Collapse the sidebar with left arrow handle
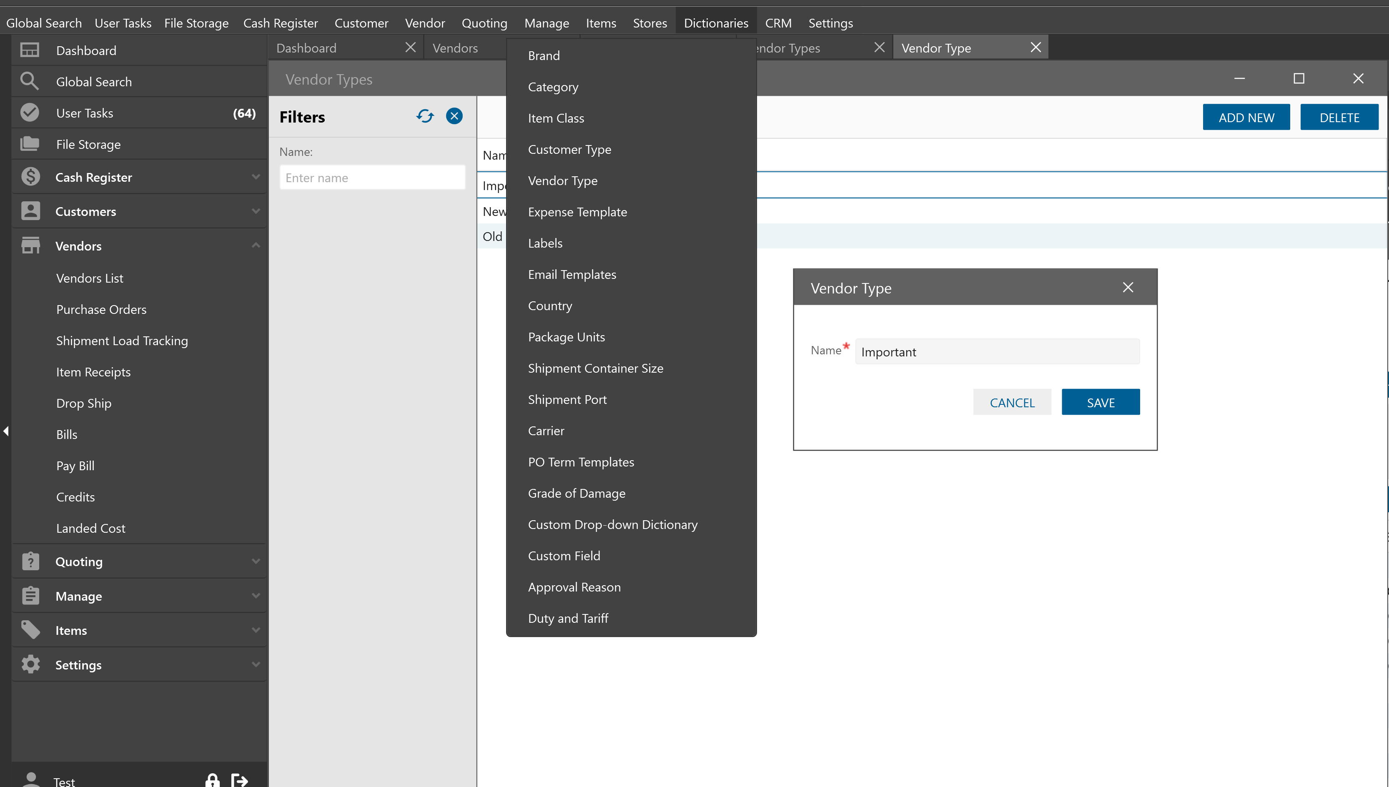Image resolution: width=1389 pixels, height=787 pixels. coord(6,431)
